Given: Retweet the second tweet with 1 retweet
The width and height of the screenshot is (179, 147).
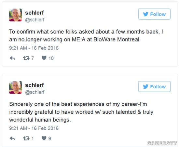Looking at the screenshot, I should [26, 139].
